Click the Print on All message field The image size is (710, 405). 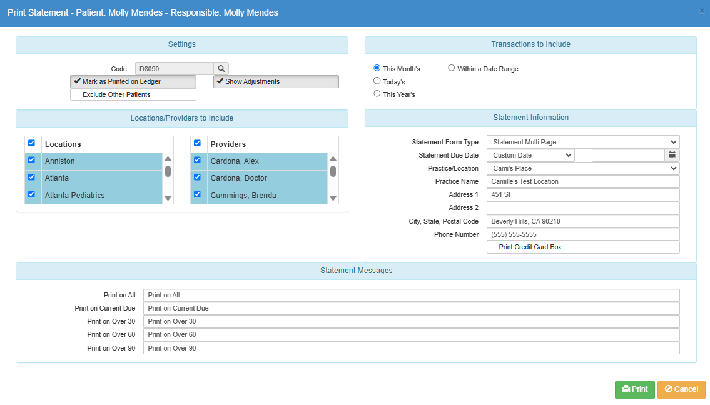[x=412, y=296]
